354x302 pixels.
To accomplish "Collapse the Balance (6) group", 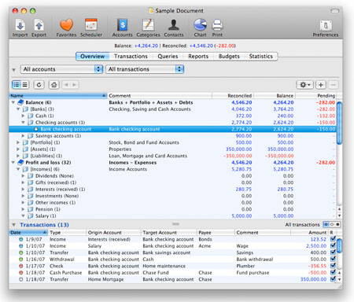I will tap(13, 102).
